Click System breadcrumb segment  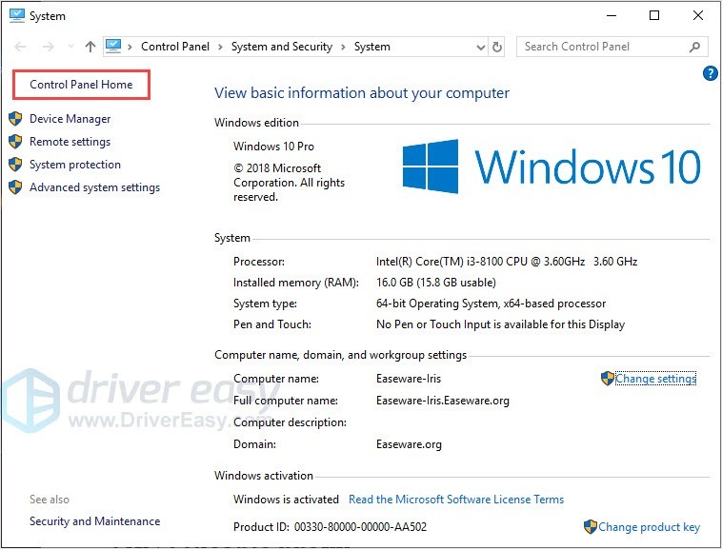[372, 47]
